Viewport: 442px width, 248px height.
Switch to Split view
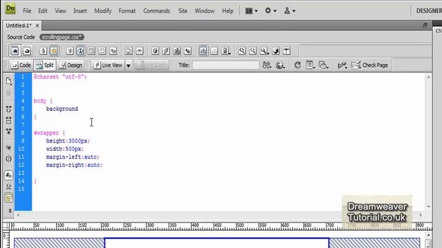point(44,65)
